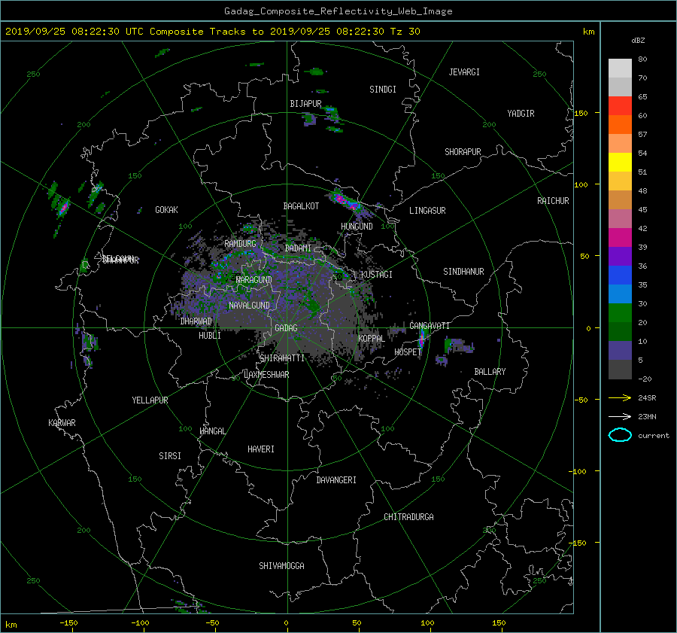The image size is (677, 633).
Task: Click the -100 tick on bottom axis
Action: pyautogui.click(x=140, y=623)
